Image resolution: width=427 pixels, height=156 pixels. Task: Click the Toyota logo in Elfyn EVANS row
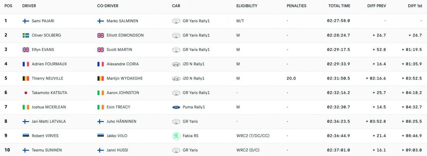(176, 50)
